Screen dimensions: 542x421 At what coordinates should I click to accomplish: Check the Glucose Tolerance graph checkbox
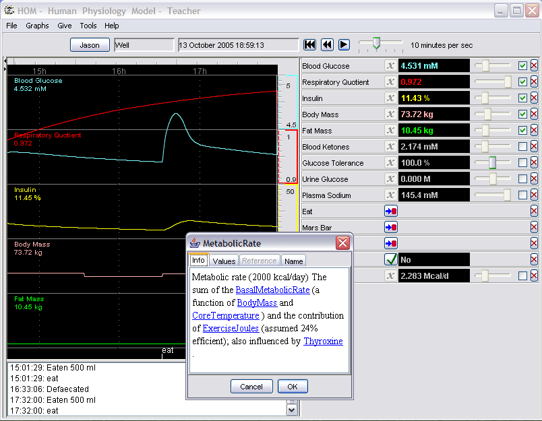(x=522, y=163)
